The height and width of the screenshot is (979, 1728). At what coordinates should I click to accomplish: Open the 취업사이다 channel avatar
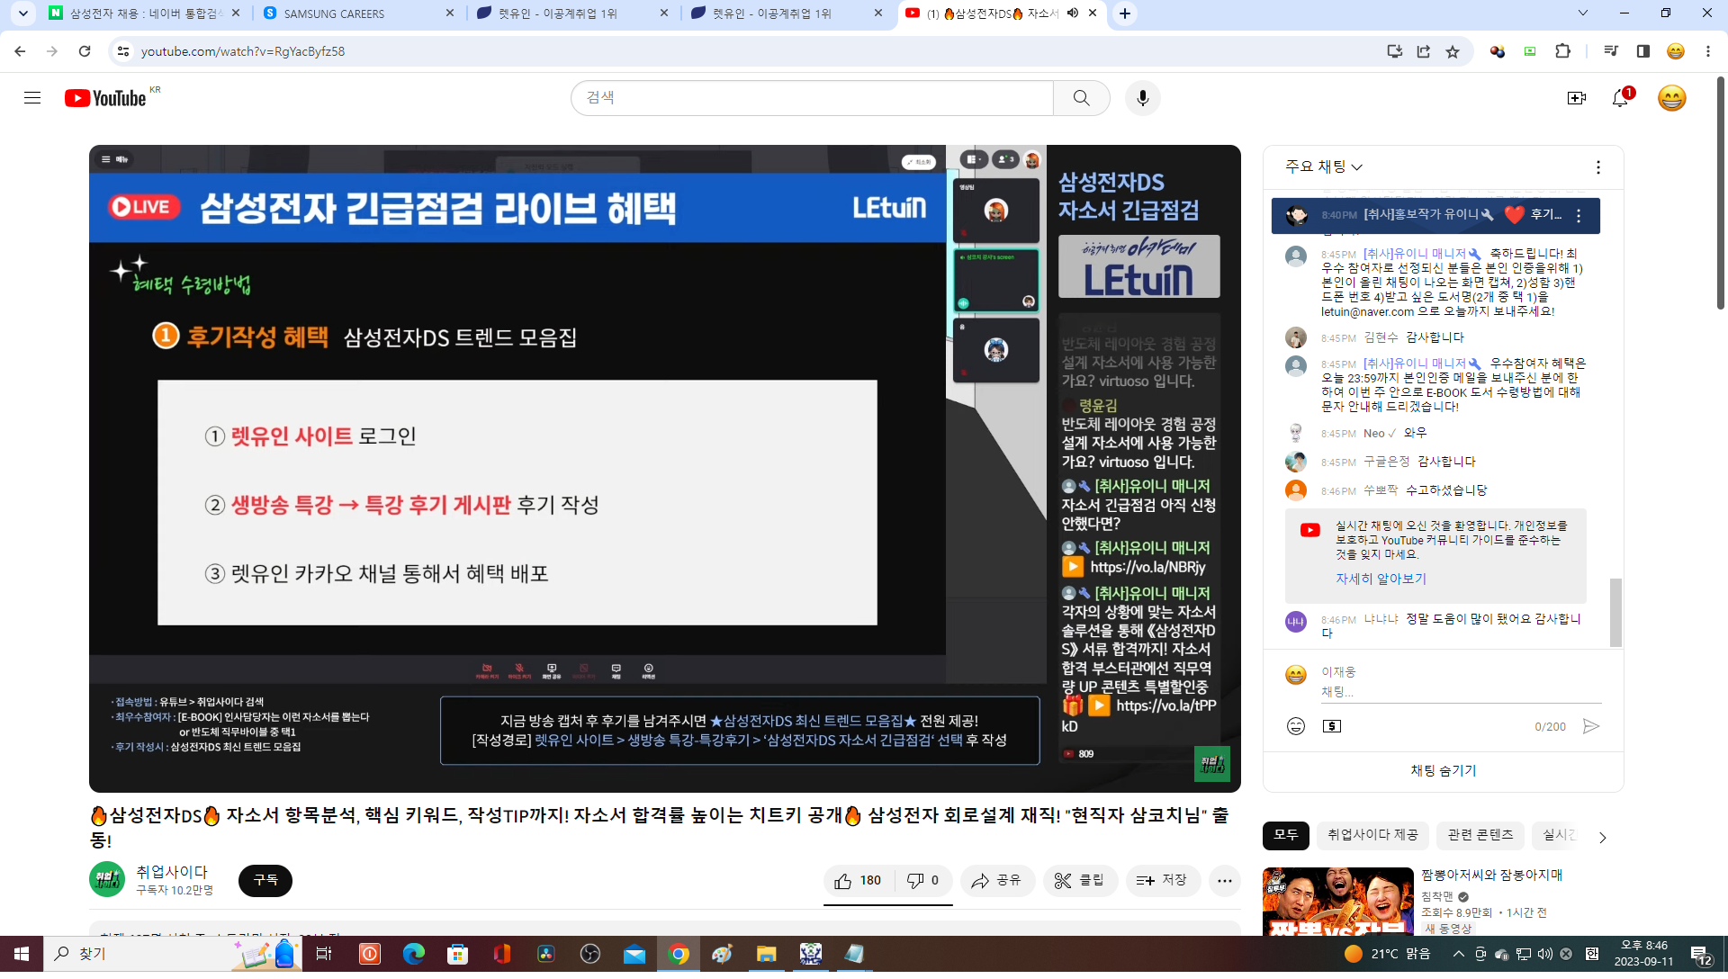(x=107, y=881)
